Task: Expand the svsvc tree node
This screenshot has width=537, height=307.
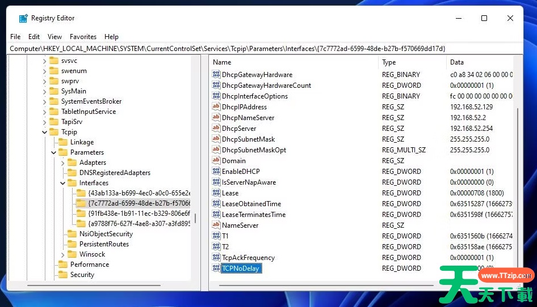Action: (x=44, y=61)
